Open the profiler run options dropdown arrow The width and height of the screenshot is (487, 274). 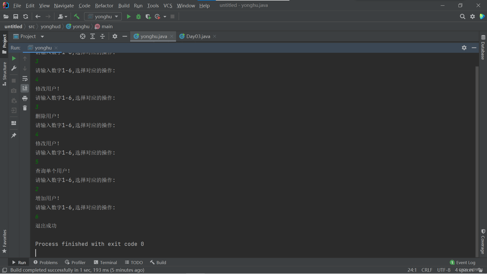[x=165, y=16]
